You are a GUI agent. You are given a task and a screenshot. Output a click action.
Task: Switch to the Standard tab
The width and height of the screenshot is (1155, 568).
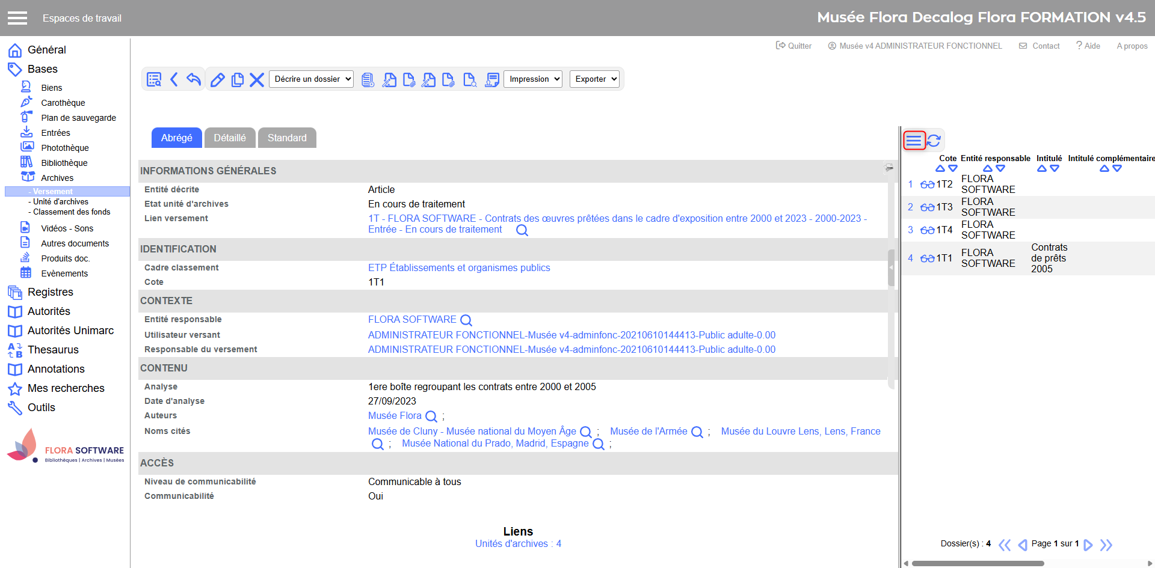[x=287, y=138]
